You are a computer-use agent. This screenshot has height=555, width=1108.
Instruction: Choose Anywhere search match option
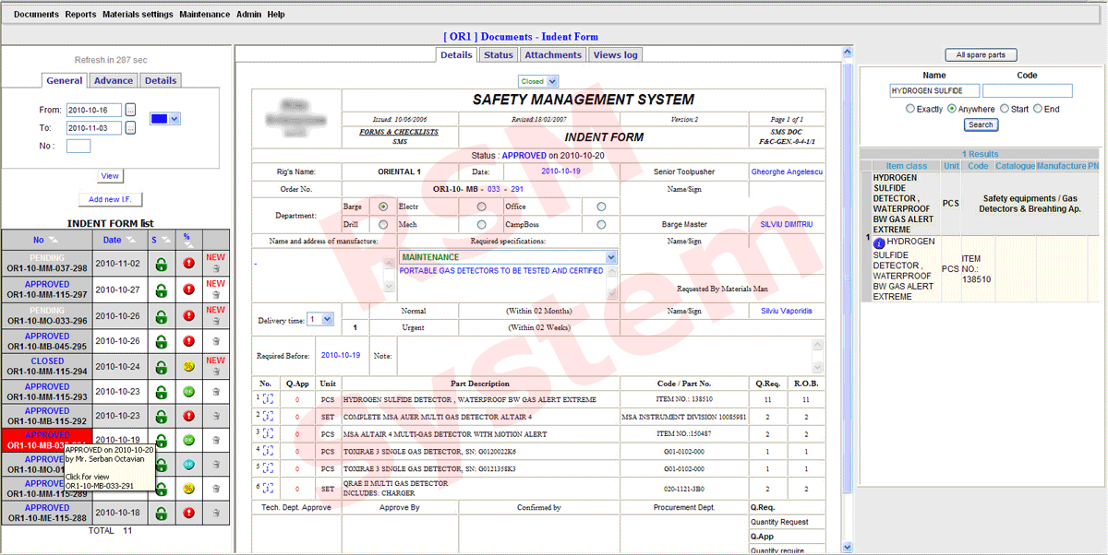click(952, 109)
